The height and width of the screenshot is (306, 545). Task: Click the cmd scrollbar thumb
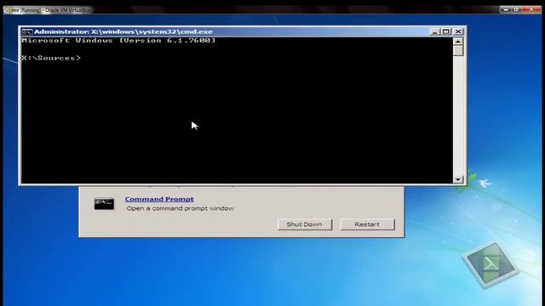pos(458,51)
